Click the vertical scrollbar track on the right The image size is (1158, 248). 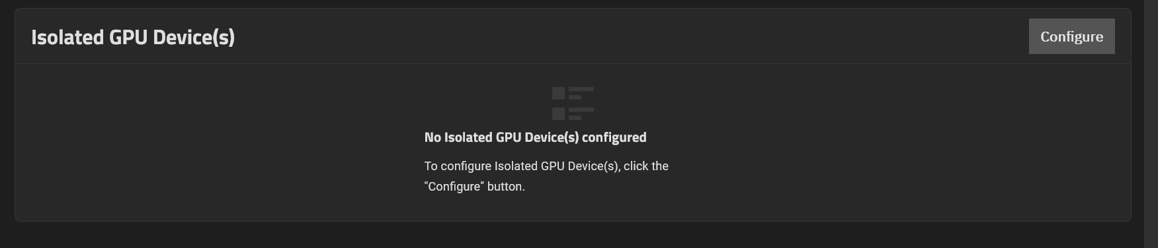click(x=1151, y=124)
